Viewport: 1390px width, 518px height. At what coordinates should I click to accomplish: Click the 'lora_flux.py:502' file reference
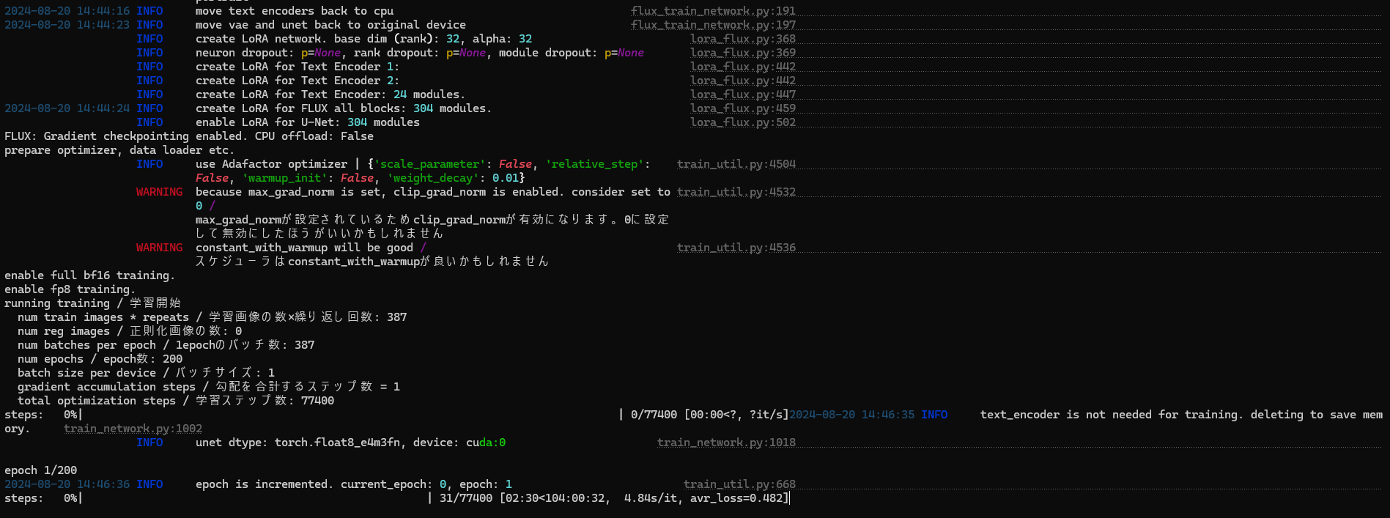click(x=743, y=122)
